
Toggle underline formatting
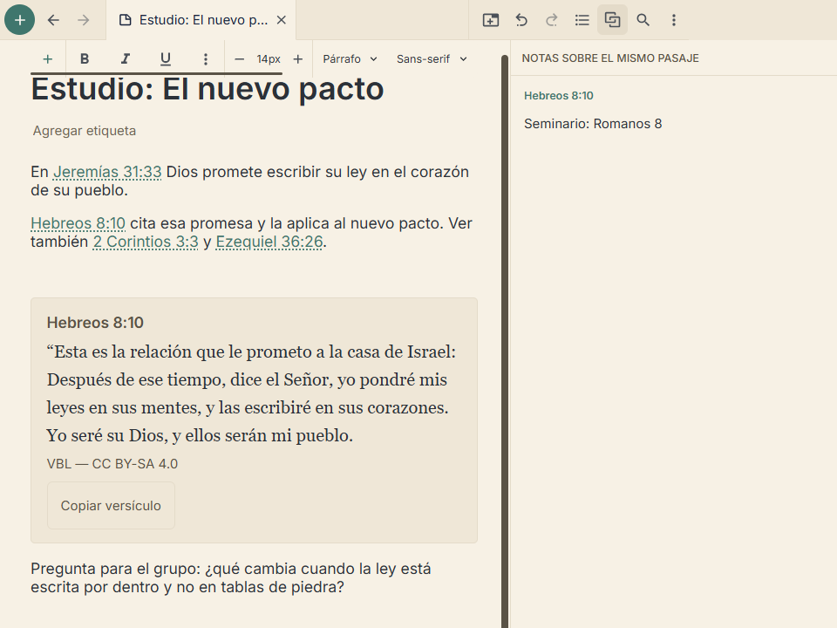[166, 58]
